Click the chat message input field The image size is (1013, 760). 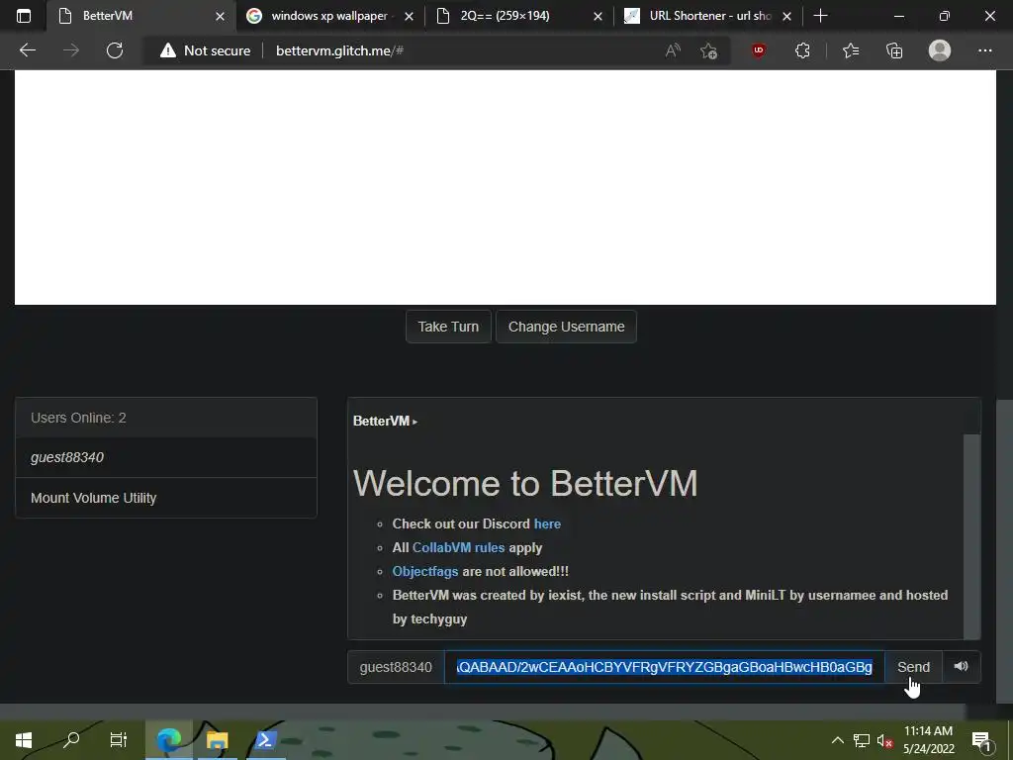[664, 667]
